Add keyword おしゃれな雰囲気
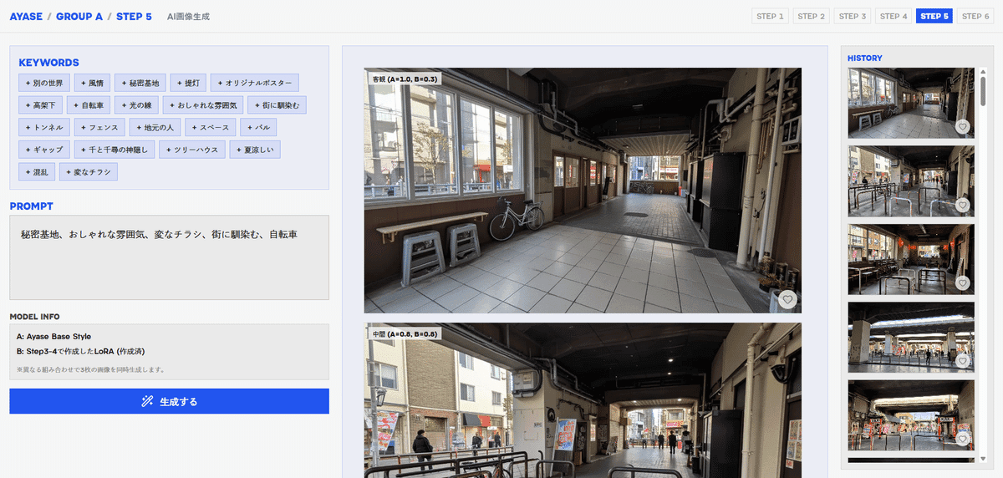The width and height of the screenshot is (1003, 478). tap(204, 105)
